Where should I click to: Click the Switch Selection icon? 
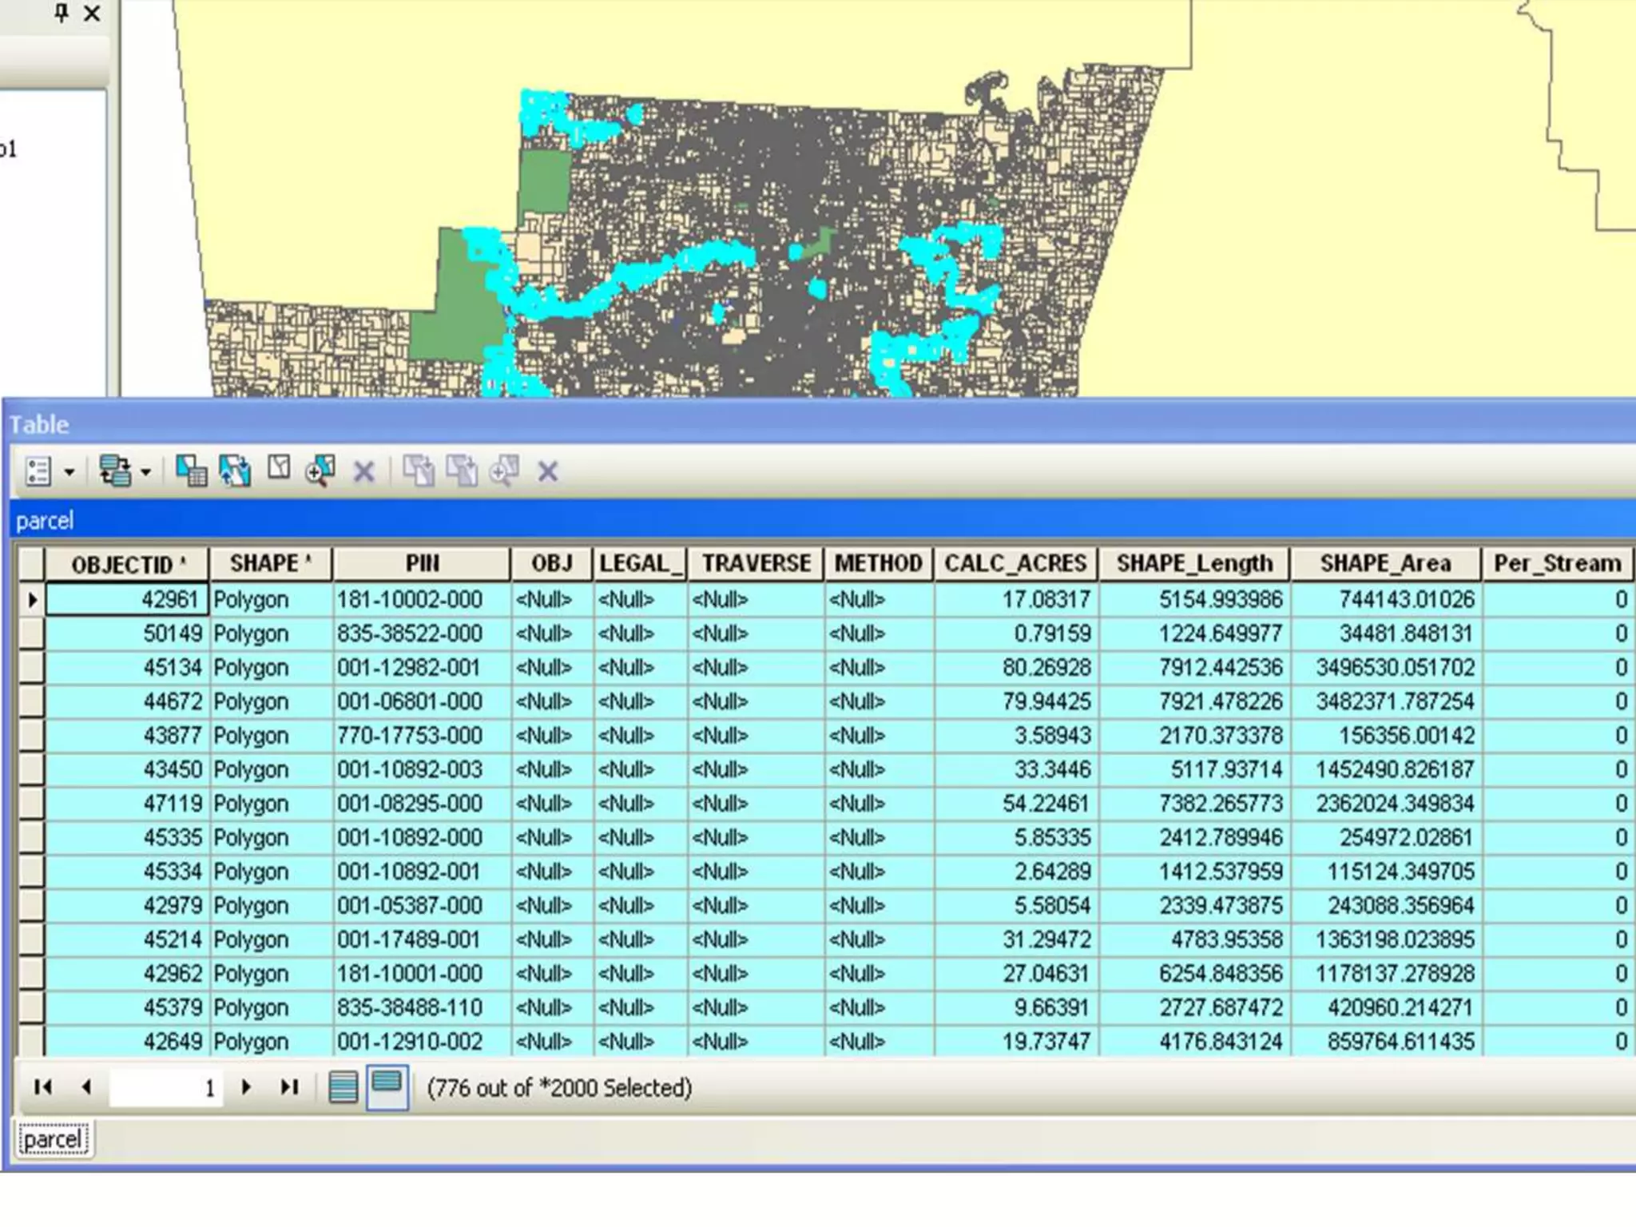point(235,471)
